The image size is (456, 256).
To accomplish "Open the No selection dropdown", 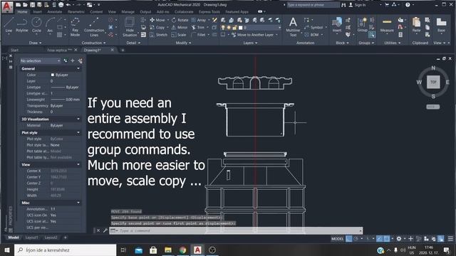I will (40, 60).
